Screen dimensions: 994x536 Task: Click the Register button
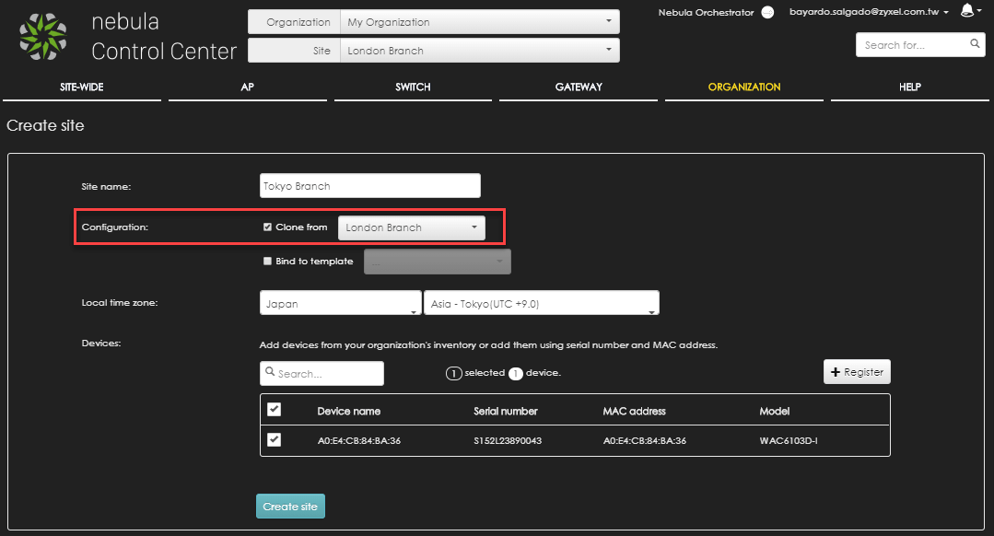[x=857, y=372]
